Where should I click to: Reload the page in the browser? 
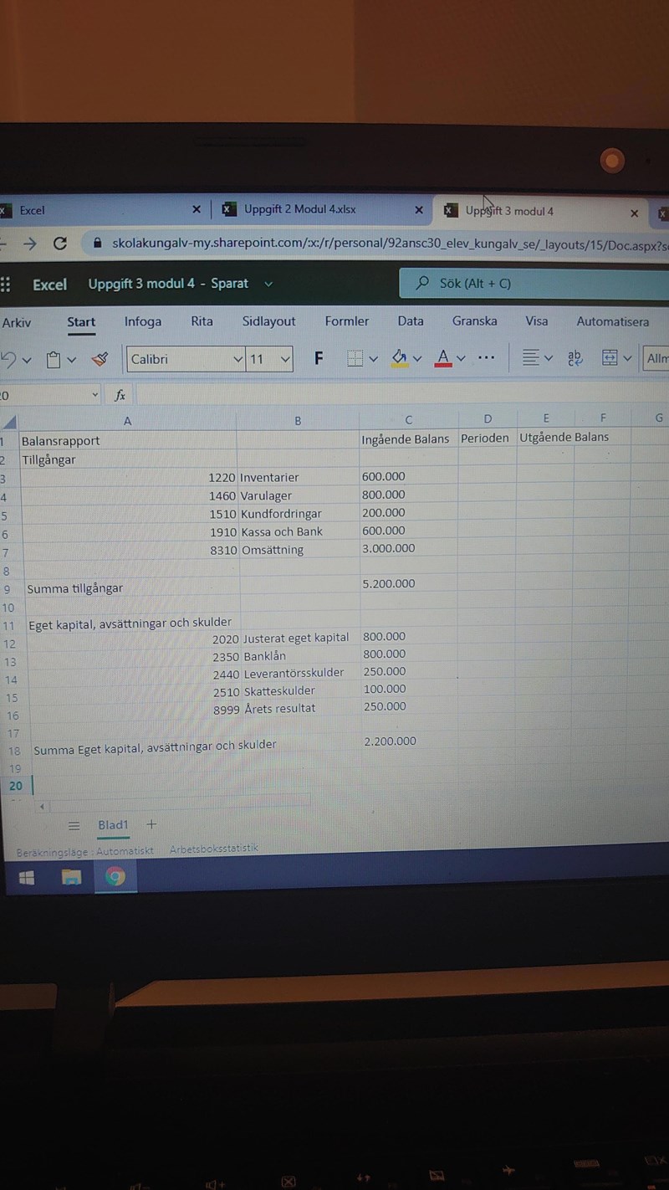tap(59, 244)
